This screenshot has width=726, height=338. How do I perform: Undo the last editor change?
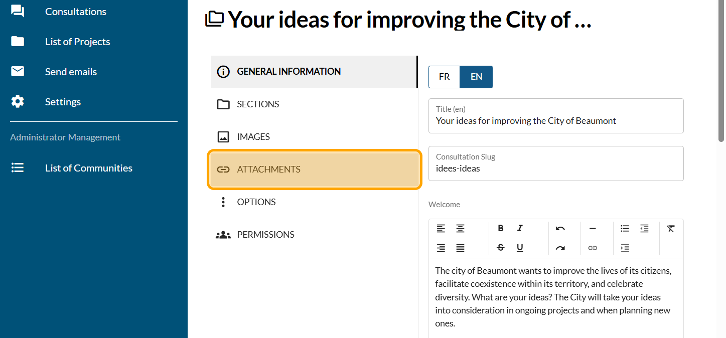pos(560,229)
